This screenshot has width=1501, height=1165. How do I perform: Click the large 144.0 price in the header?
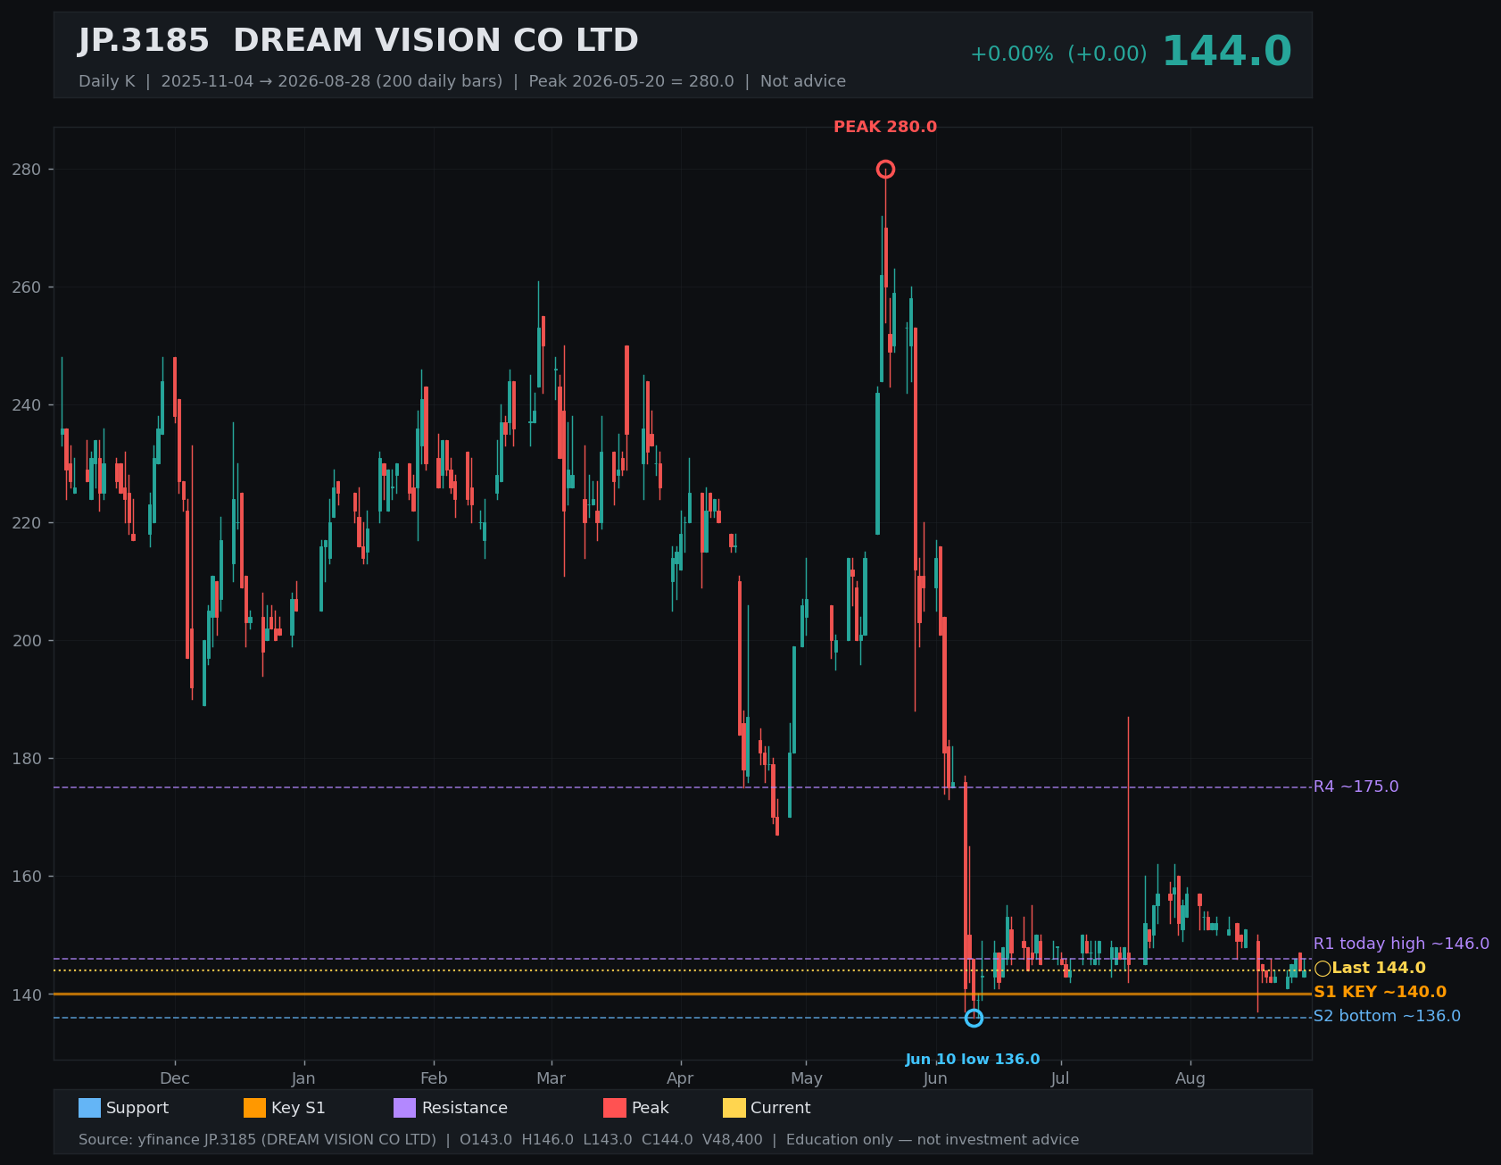[1227, 52]
